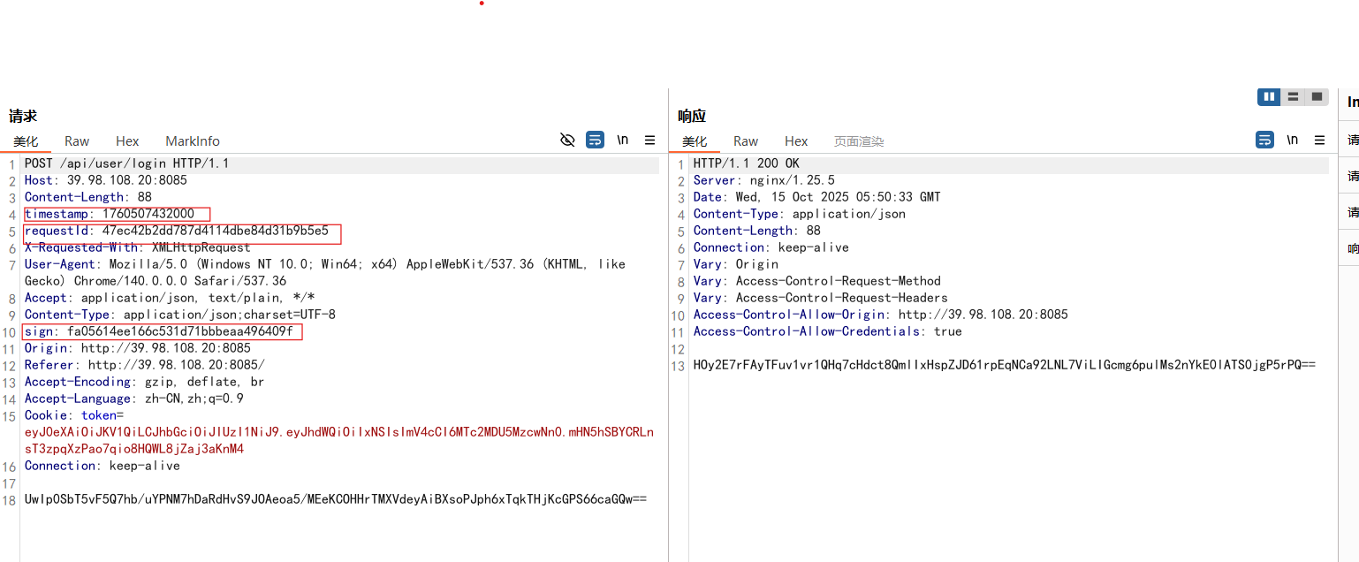Switch to the response Hex tab
Image resolution: width=1359 pixels, height=562 pixels.
[796, 141]
